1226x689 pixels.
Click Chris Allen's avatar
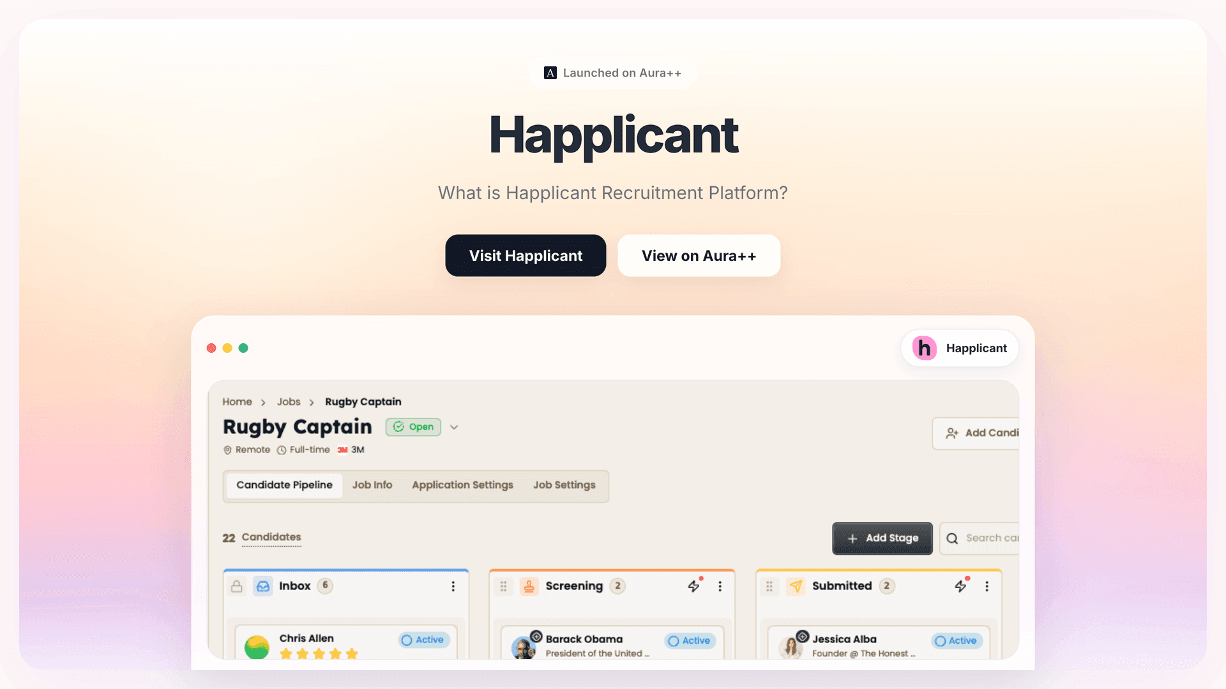(257, 647)
